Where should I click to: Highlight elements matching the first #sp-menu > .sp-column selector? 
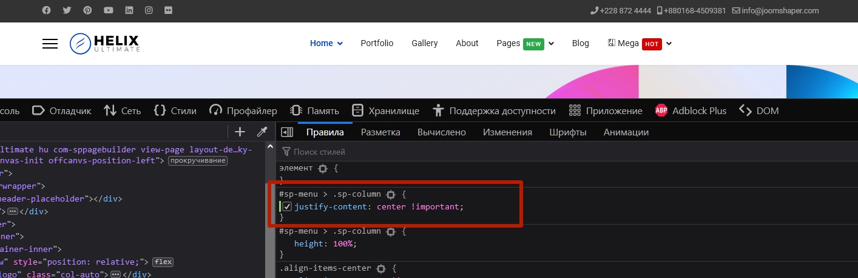(x=391, y=194)
